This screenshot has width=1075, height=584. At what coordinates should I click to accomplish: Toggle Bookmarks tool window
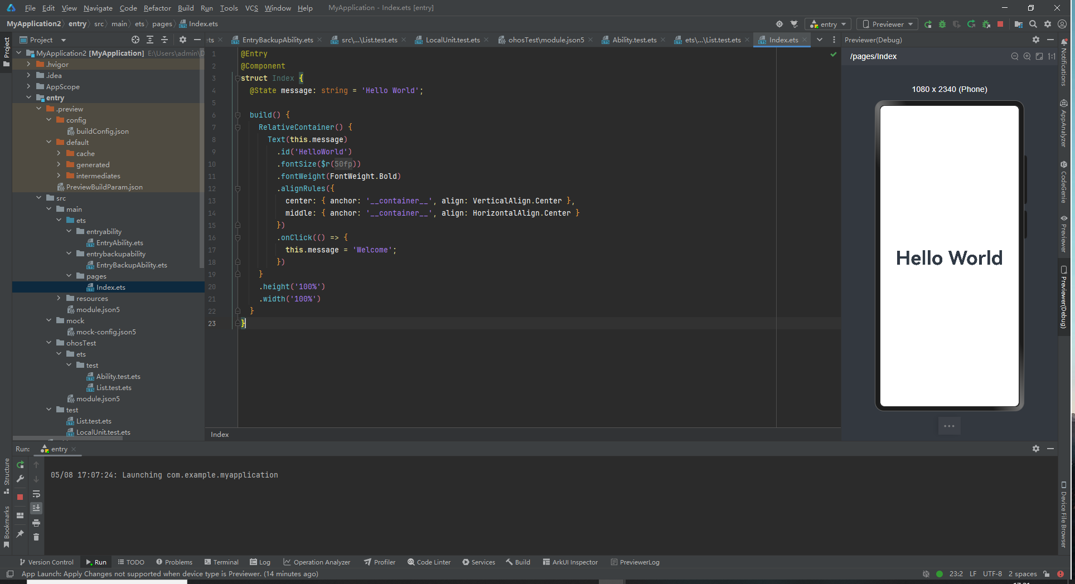(6, 527)
